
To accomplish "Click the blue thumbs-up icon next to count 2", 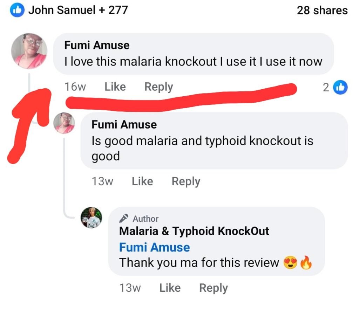I will pyautogui.click(x=341, y=87).
